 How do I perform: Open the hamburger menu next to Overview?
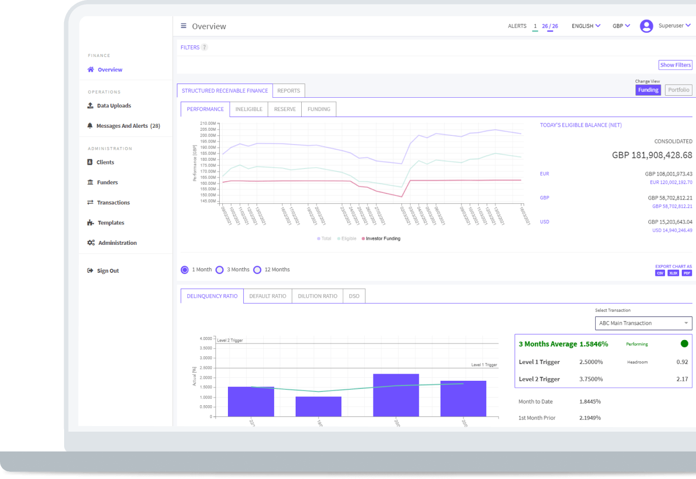(x=184, y=26)
